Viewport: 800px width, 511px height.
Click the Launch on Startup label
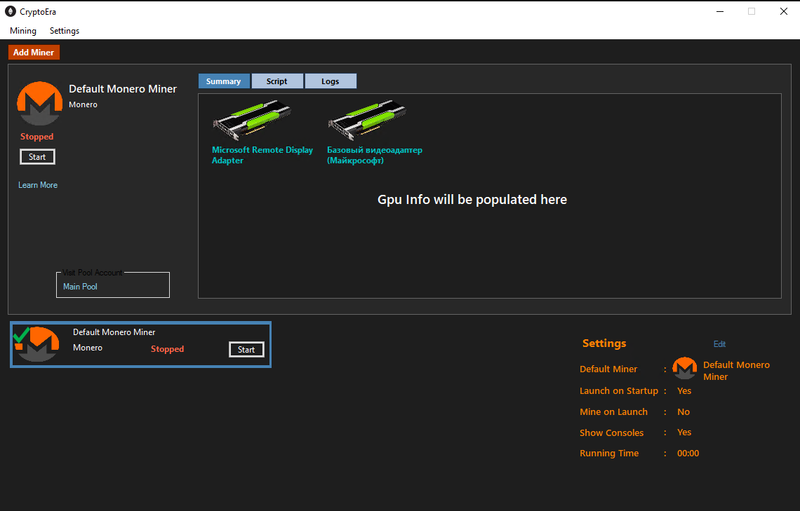click(619, 390)
